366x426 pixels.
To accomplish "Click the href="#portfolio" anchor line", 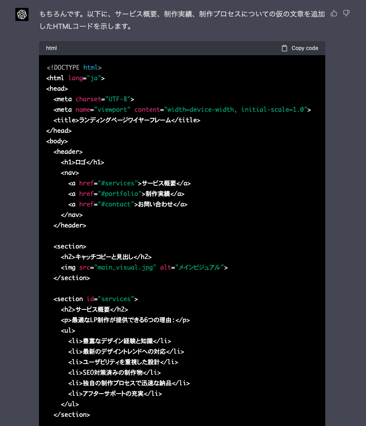I will (x=126, y=194).
